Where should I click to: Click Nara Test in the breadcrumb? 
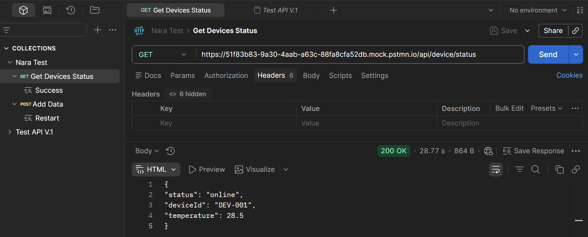pos(167,31)
